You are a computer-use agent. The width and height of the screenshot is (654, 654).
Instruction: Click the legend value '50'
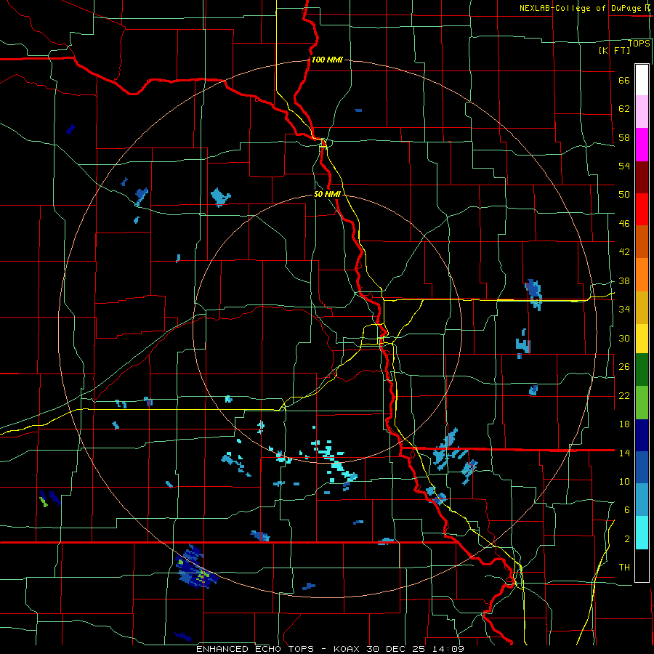click(x=624, y=195)
